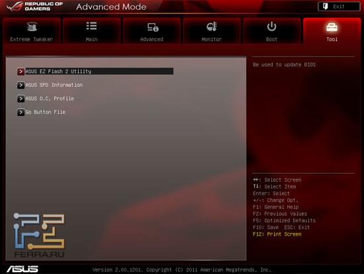Click the Boot power icon
364x274 pixels.
point(271,27)
